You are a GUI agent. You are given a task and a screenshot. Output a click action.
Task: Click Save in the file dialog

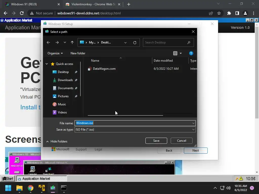156,141
